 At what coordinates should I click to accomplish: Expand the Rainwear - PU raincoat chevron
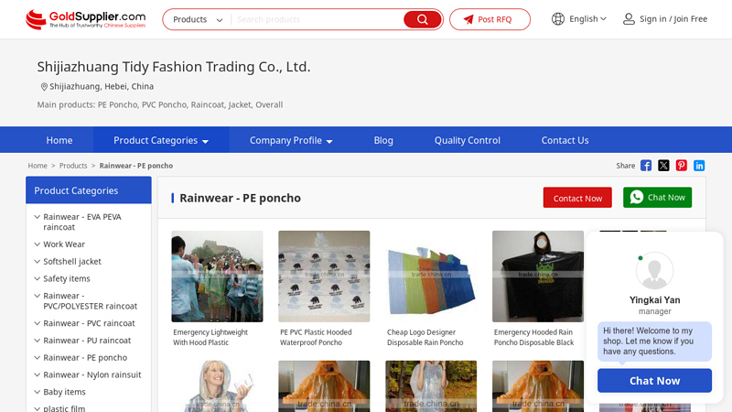click(38, 341)
